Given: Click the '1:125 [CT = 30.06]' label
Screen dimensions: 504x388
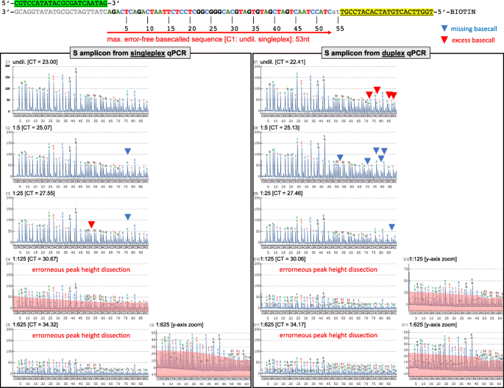Looking at the screenshot, I should click(283, 258).
